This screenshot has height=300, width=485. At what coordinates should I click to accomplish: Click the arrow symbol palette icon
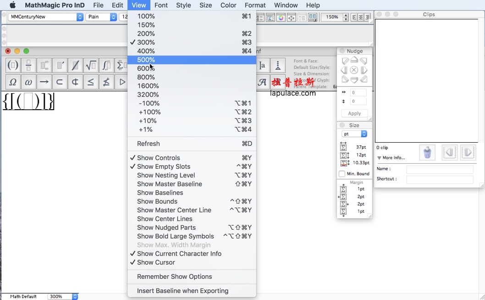coord(44,82)
